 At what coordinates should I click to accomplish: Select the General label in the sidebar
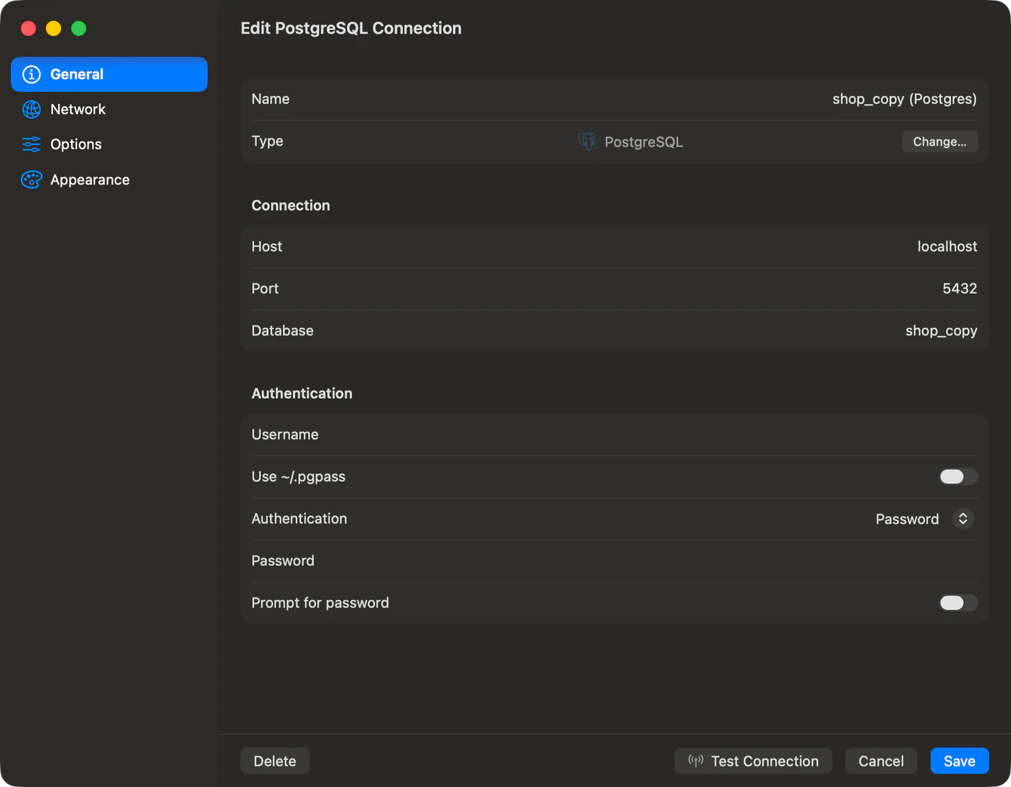point(77,74)
